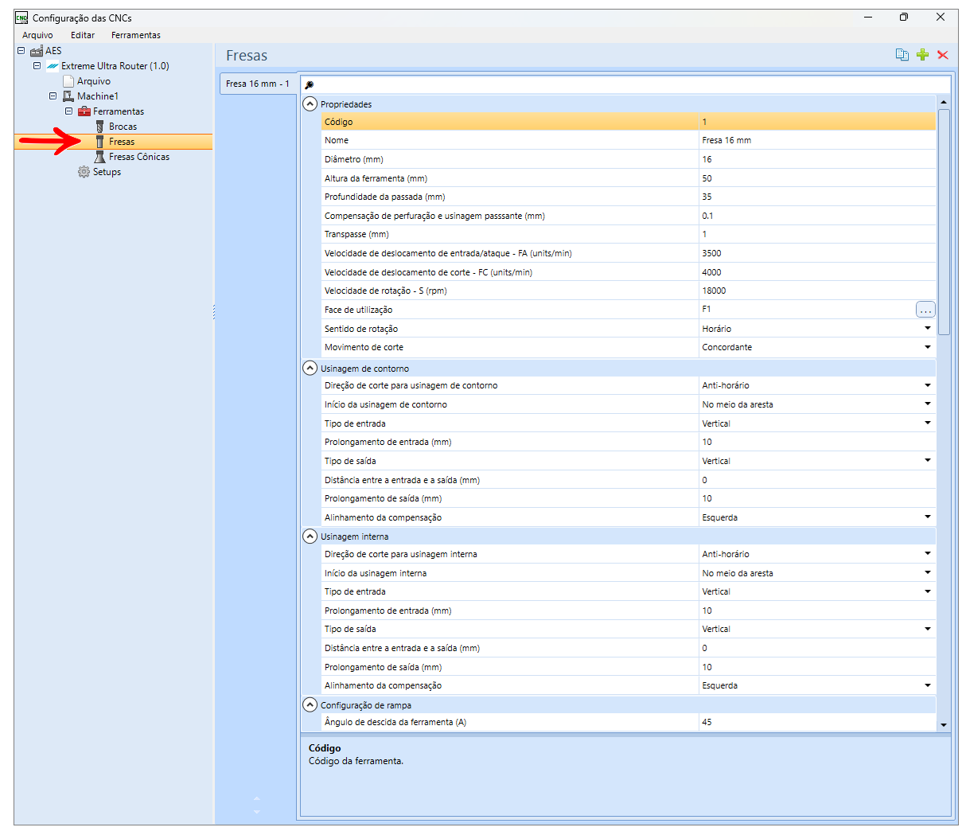Click the scrollbar down arrow in property grid
Screen dimensions: 962x835
(944, 725)
